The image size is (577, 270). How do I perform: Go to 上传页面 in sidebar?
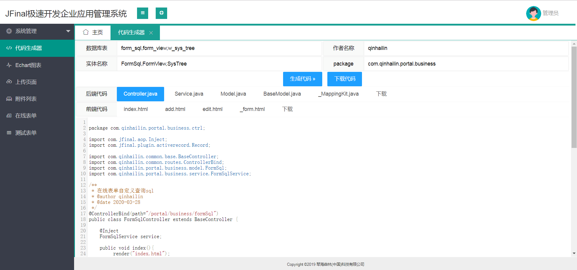pyautogui.click(x=37, y=82)
